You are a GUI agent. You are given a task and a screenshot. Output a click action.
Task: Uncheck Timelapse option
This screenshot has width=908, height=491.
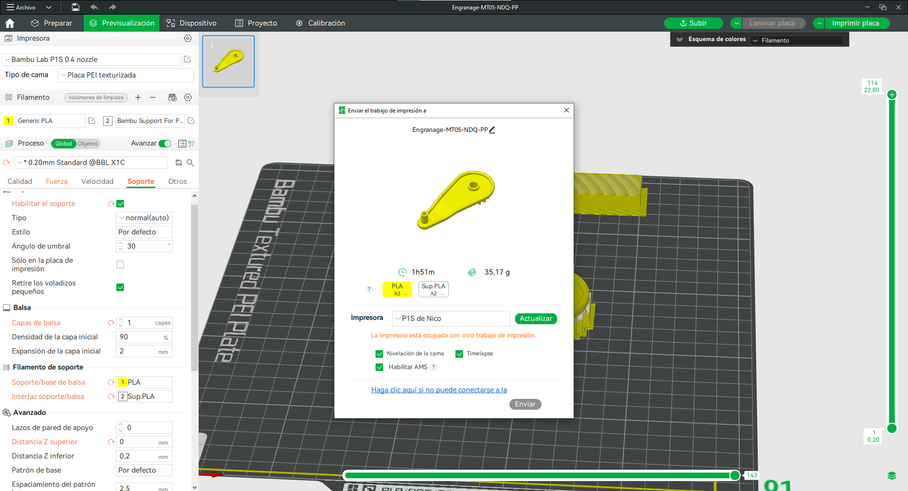tap(459, 353)
